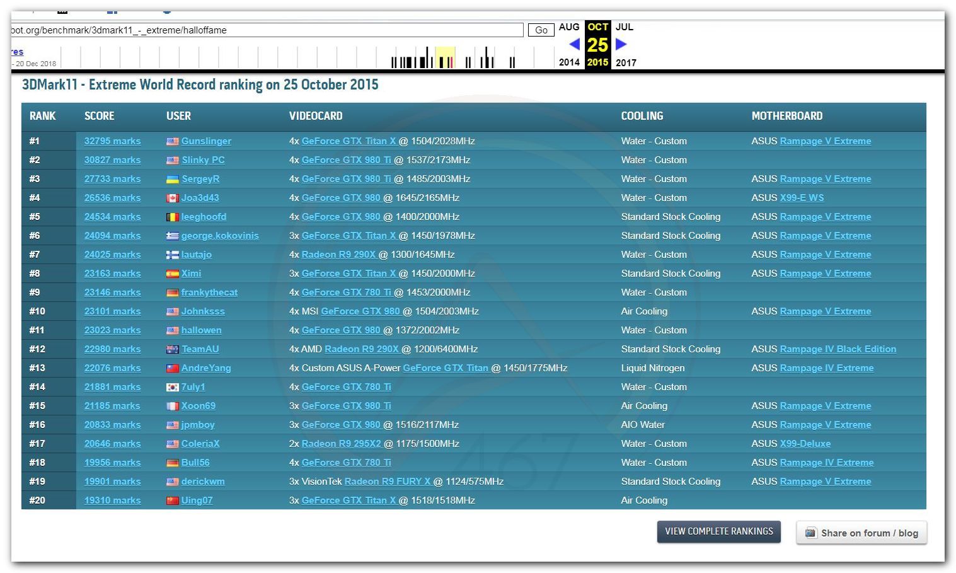Open GeForce GTX Titan X link in rank 1
This screenshot has width=956, height=573.
point(348,141)
